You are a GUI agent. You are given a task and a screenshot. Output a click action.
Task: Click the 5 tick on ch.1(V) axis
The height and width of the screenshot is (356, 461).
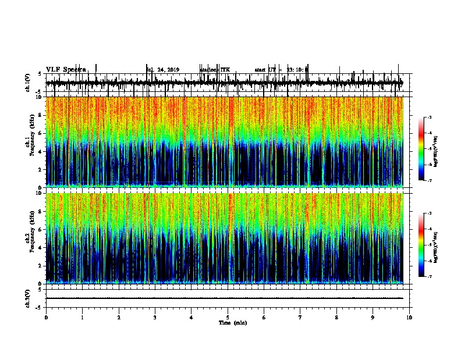point(40,74)
